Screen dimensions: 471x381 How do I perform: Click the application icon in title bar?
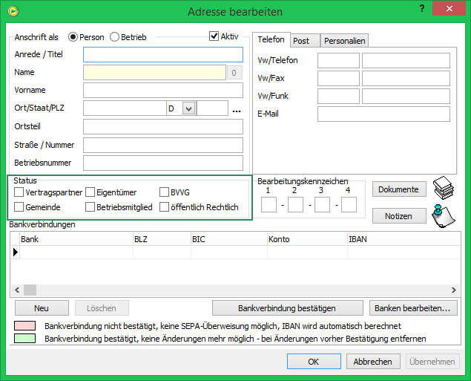12,11
